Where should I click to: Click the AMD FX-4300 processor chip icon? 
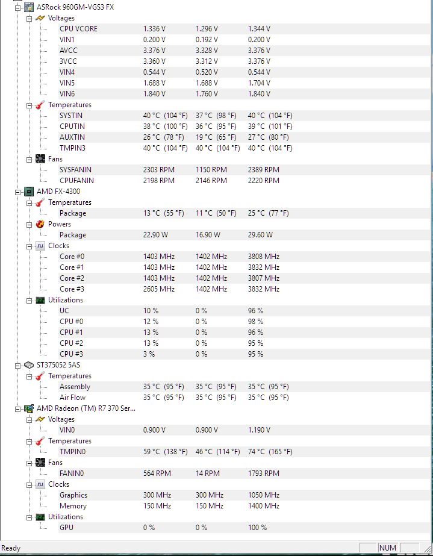[x=29, y=192]
